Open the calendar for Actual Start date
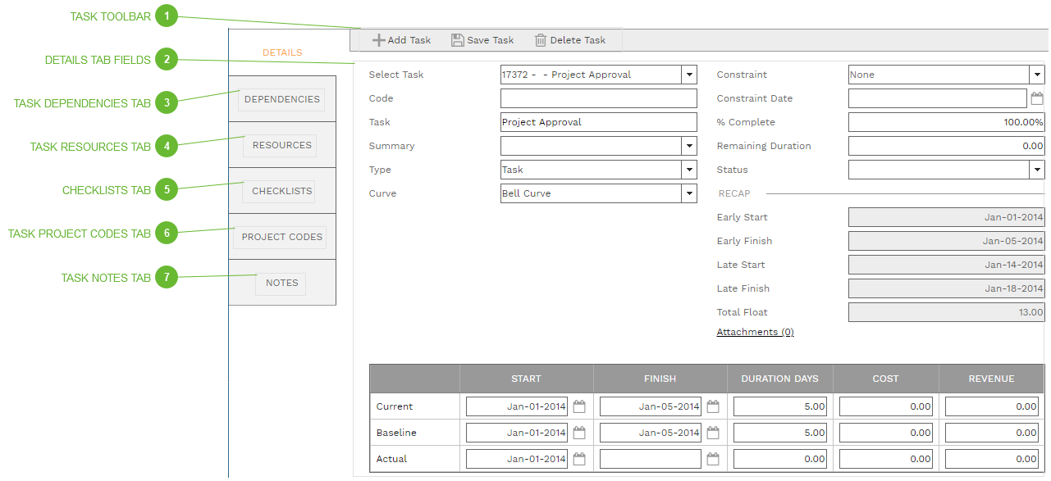 (578, 458)
